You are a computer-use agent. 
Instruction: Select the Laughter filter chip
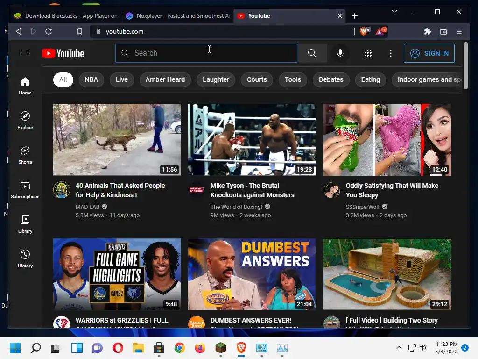click(216, 79)
